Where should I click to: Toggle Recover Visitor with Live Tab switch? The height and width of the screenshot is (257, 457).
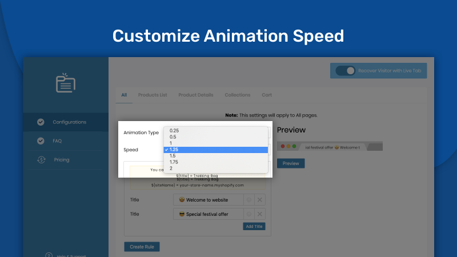[346, 71]
